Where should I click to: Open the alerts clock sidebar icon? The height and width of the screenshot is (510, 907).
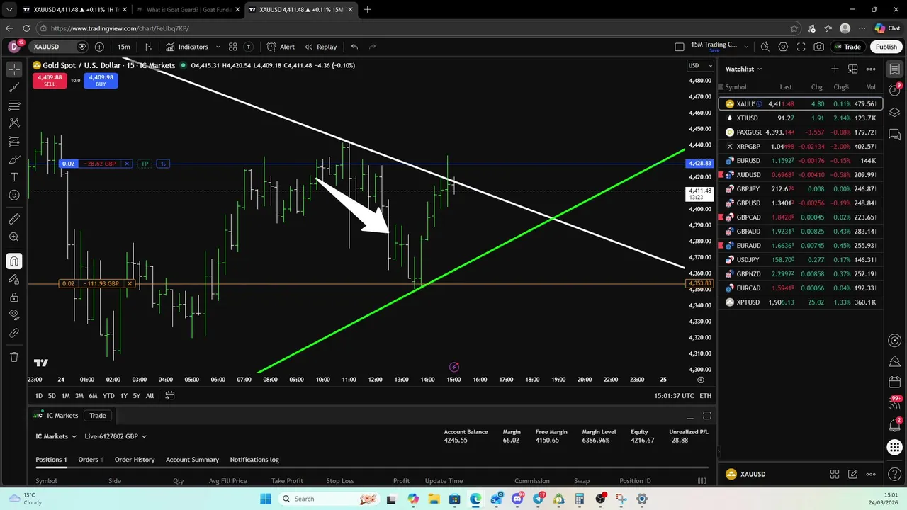[895, 91]
